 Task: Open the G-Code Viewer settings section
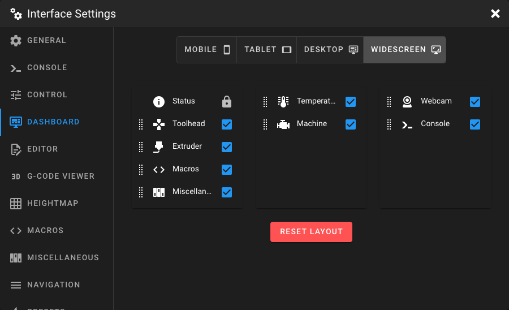57,176
